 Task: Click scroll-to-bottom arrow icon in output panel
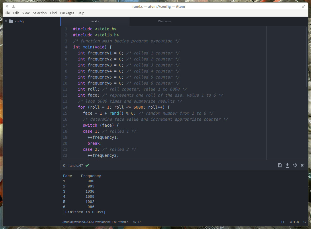click(x=287, y=165)
